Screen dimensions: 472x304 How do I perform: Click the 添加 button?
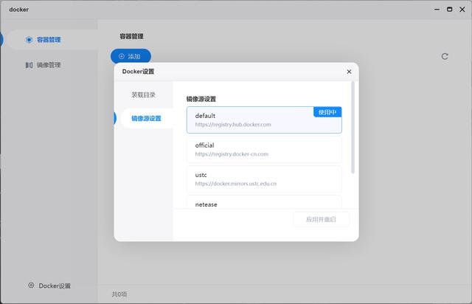131,56
